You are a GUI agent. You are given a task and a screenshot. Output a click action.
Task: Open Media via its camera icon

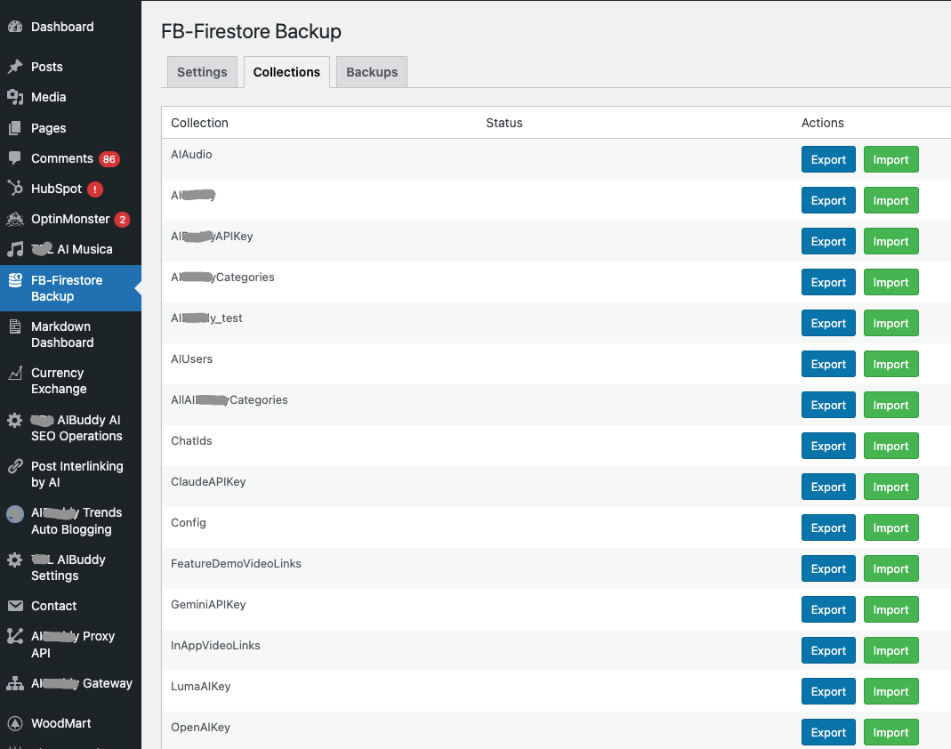15,97
